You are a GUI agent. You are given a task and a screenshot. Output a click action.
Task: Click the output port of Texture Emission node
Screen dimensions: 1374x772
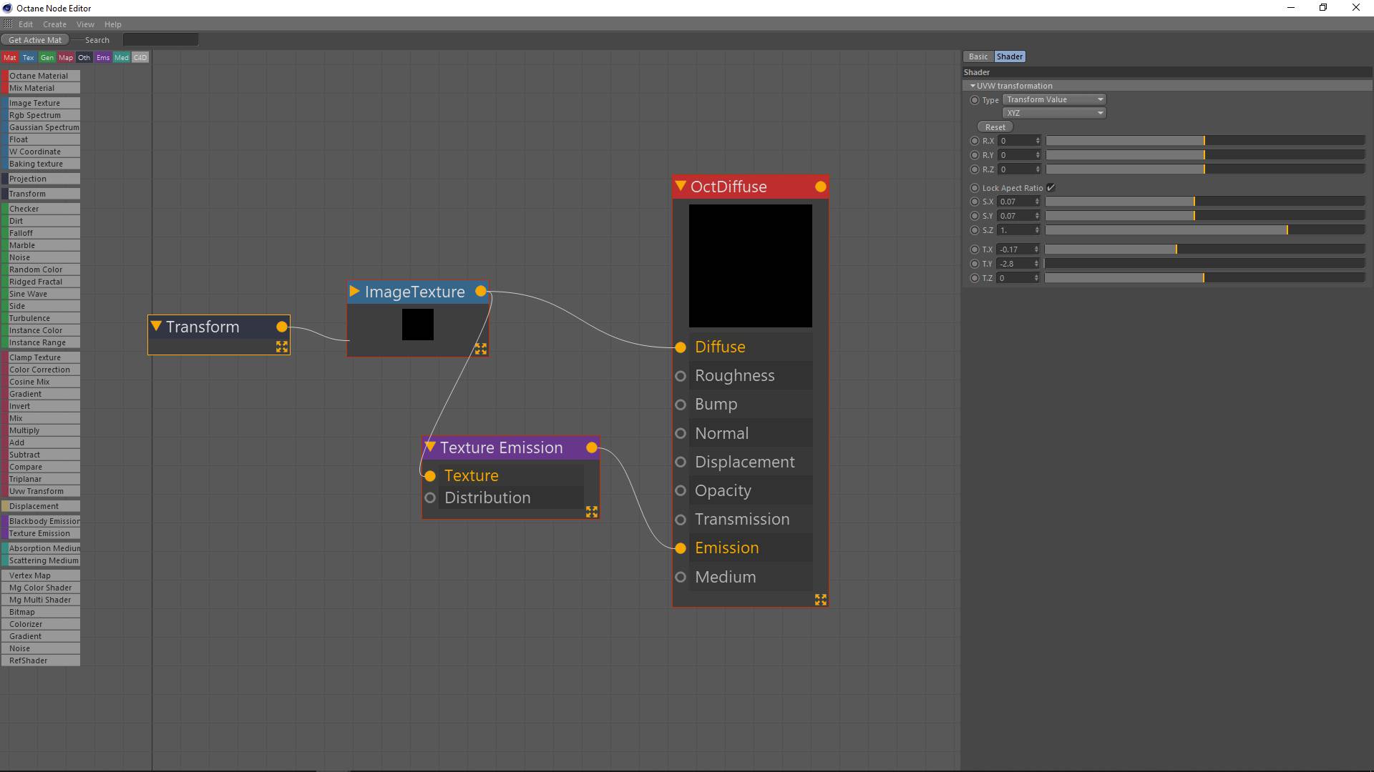point(592,447)
